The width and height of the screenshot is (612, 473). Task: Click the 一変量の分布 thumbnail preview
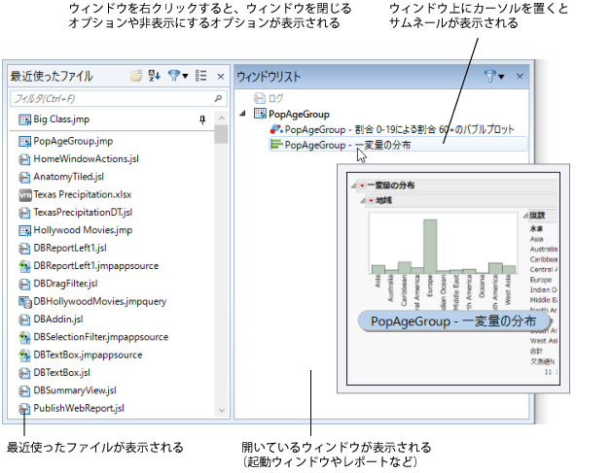[453, 279]
